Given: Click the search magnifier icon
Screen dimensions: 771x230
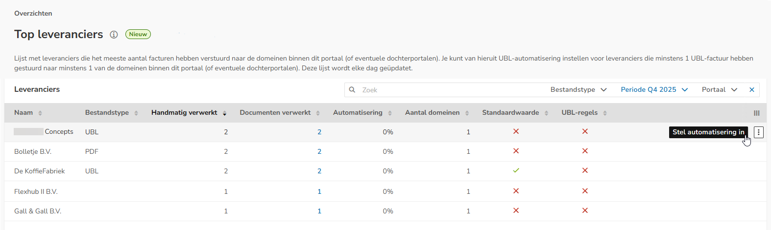Looking at the screenshot, I should point(352,90).
